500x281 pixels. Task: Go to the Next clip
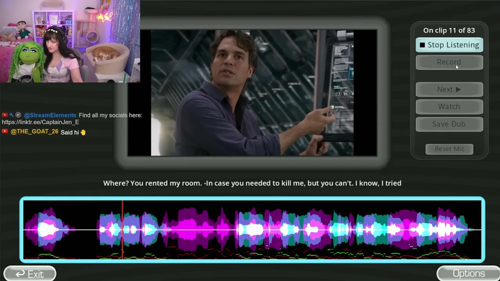click(x=449, y=89)
